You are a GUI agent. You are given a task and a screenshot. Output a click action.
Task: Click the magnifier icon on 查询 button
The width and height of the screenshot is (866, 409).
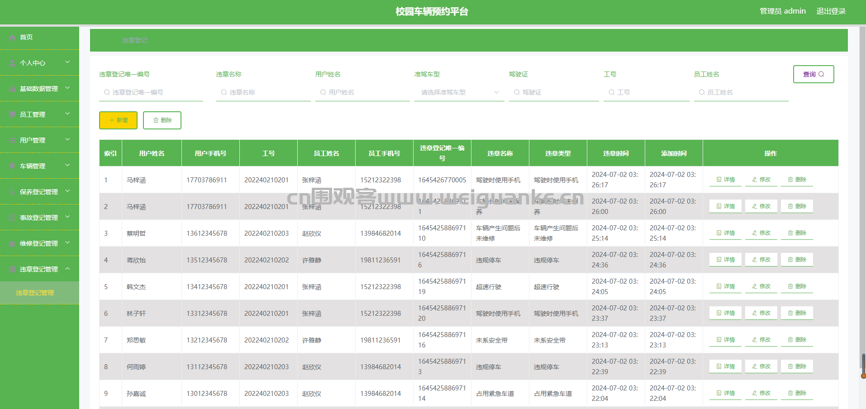[x=821, y=74]
